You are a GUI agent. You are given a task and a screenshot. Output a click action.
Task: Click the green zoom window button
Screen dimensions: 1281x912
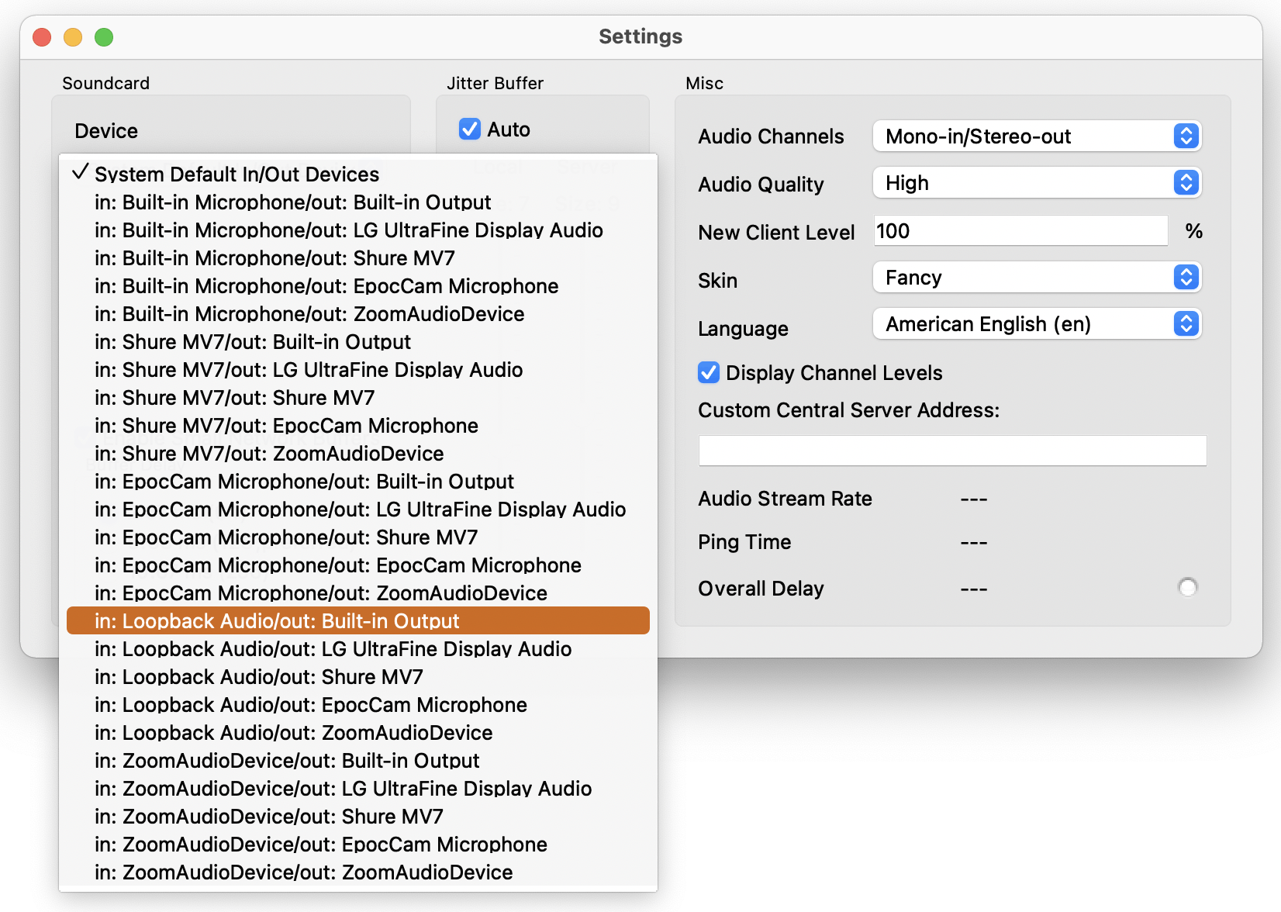pos(104,37)
